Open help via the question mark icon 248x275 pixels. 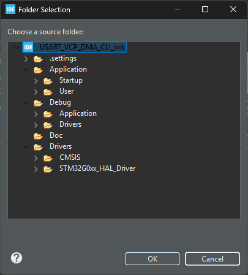tap(17, 258)
